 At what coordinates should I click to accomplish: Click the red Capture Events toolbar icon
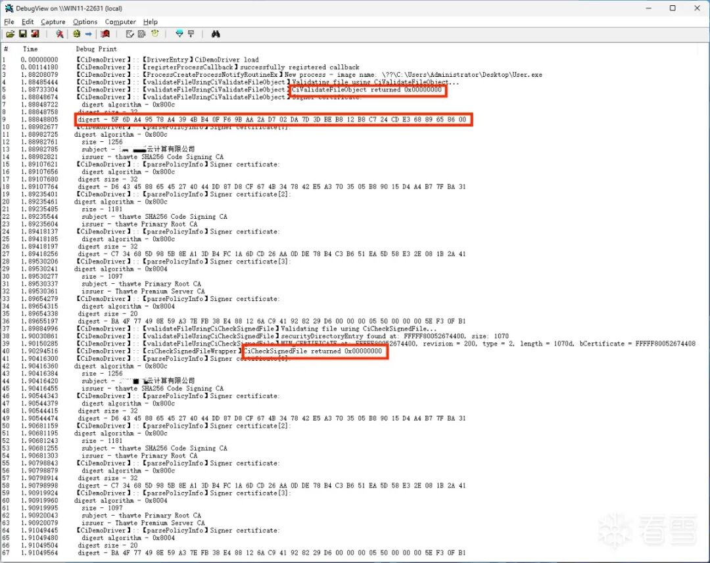(105, 34)
